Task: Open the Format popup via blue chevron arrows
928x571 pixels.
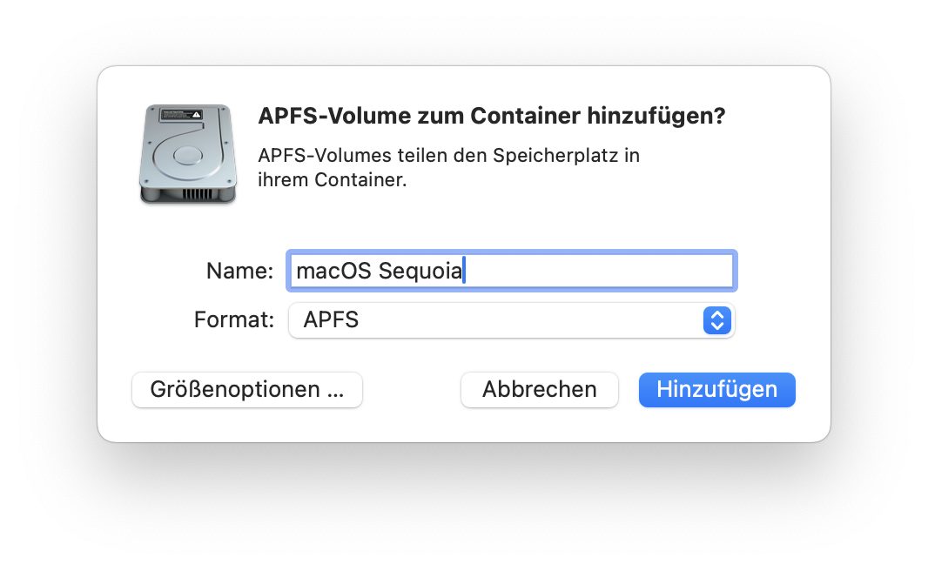Action: (x=716, y=320)
